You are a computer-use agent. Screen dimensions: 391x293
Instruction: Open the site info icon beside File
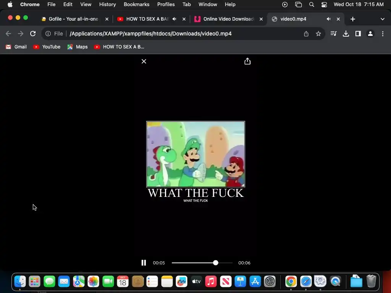(48, 34)
